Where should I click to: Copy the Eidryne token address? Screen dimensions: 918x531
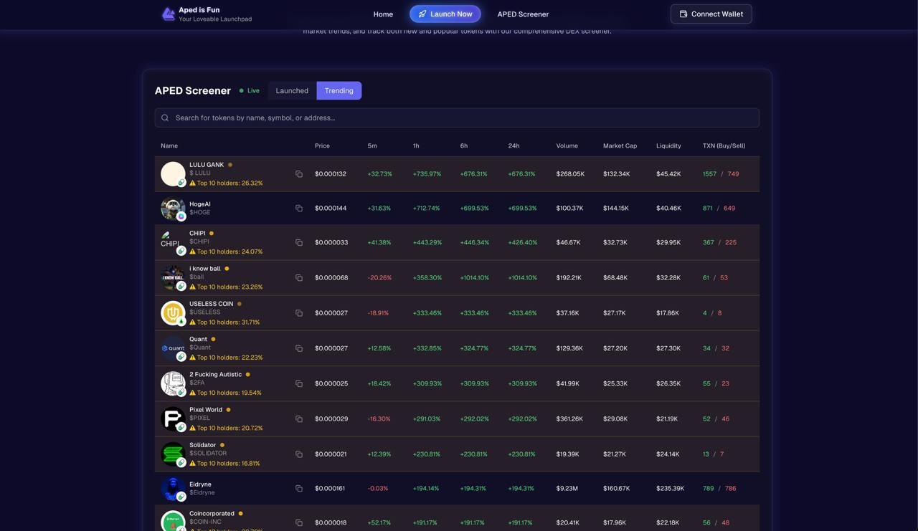[299, 489]
